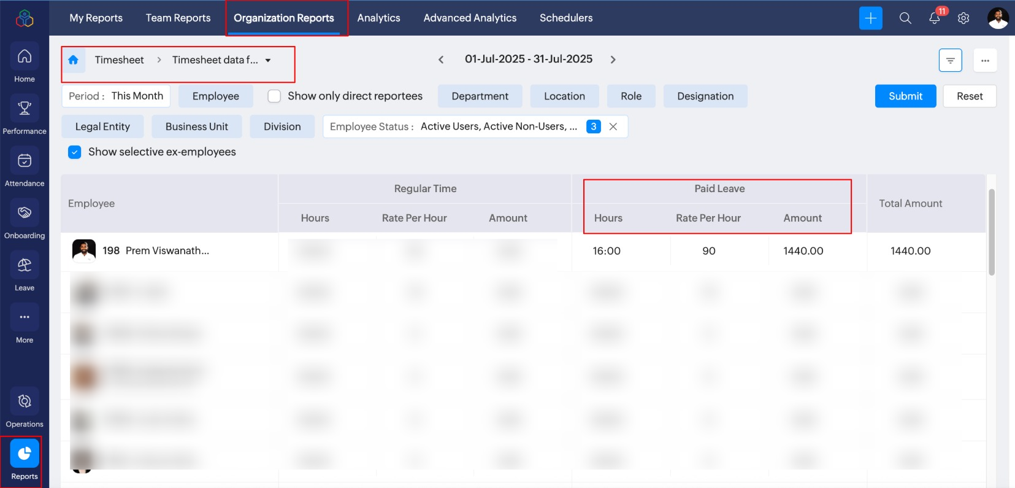Click the notifications bell icon
Screen dimensions: 1015x488
[934, 18]
